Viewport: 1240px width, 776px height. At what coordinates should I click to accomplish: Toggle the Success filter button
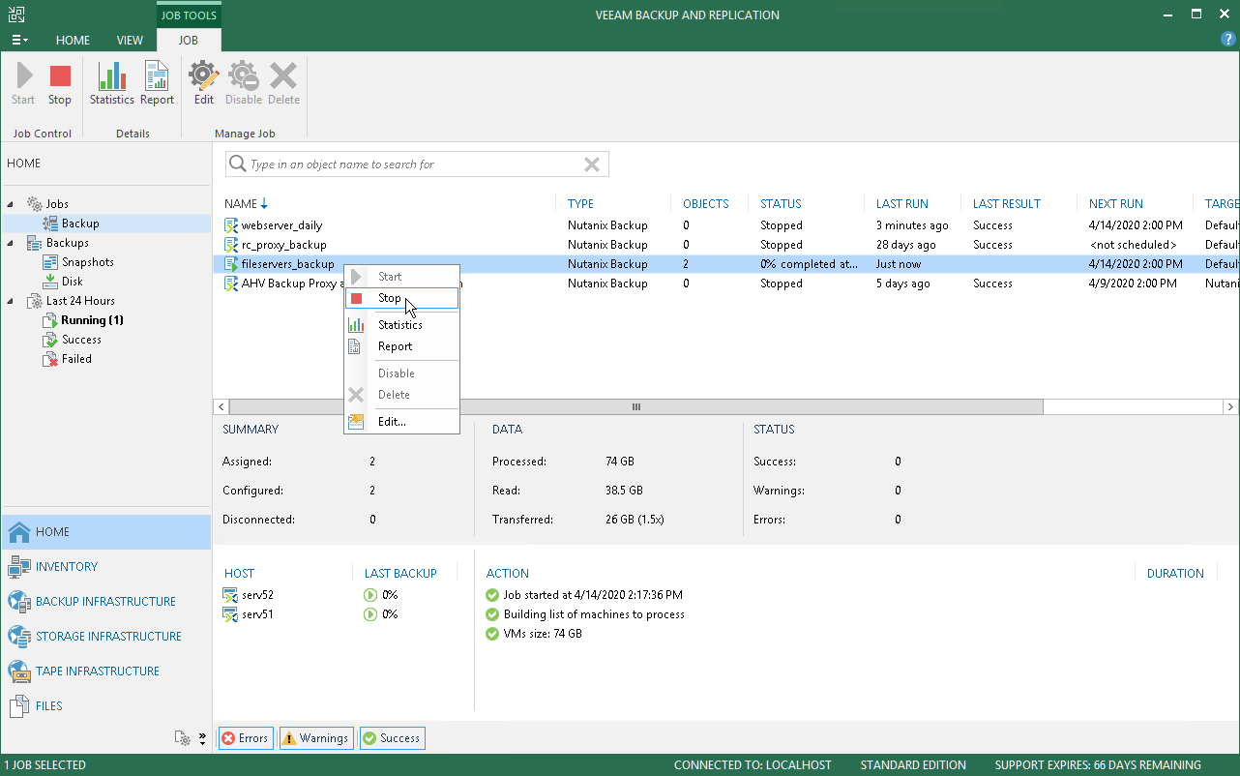pyautogui.click(x=392, y=738)
